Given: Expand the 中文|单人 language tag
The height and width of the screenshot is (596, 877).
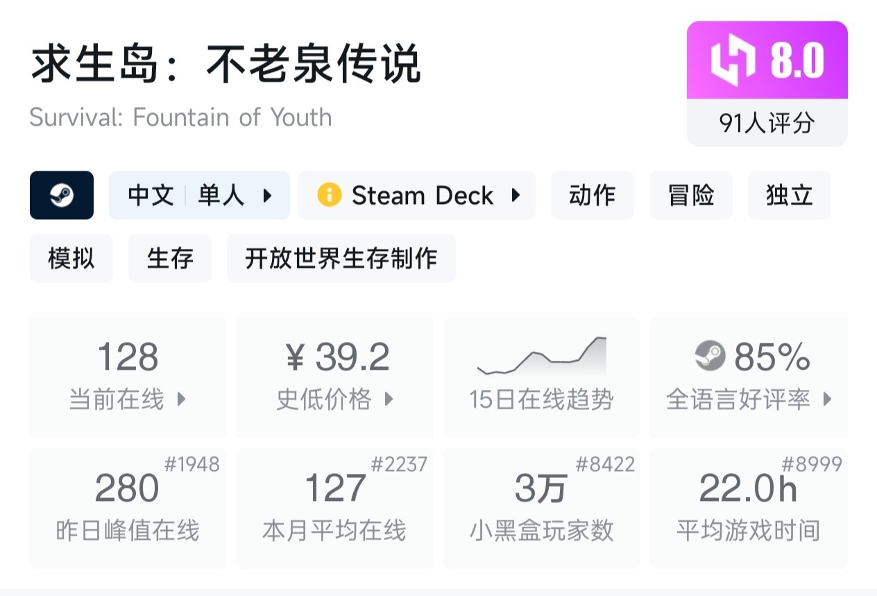Looking at the screenshot, I should coord(200,195).
